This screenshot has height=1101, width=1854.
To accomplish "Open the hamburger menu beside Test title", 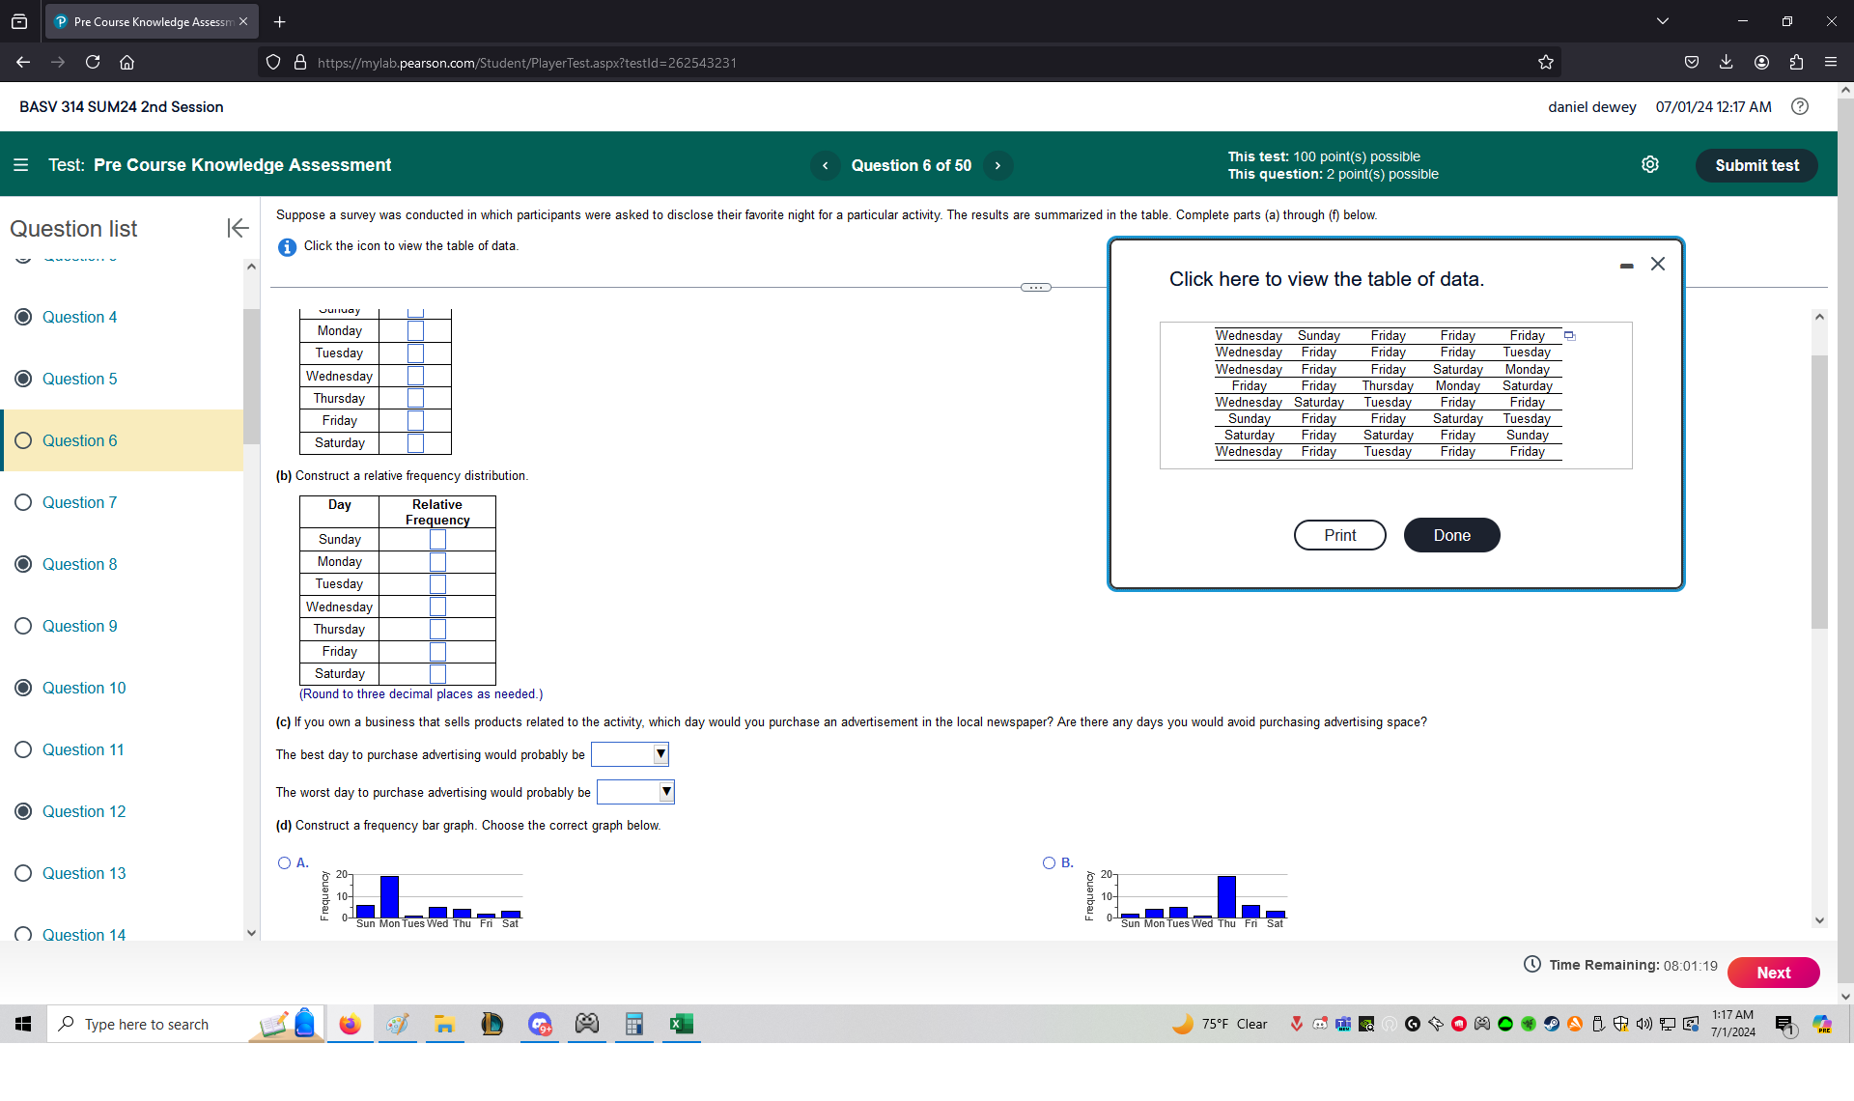I will (20, 165).
